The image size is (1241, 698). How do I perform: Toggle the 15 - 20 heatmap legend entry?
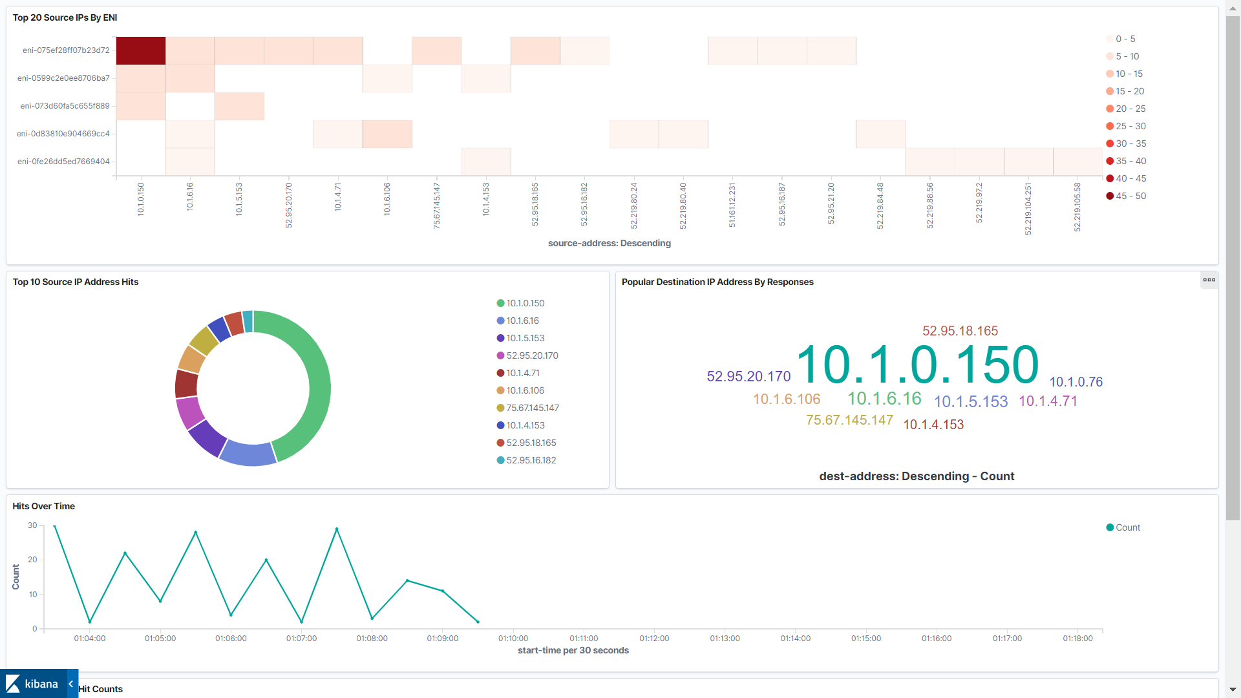(x=1125, y=91)
